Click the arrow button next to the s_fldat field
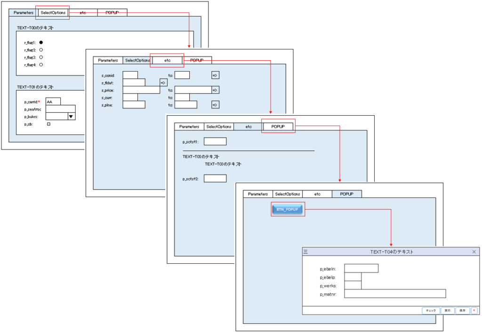The height and width of the screenshot is (332, 482). point(163,82)
